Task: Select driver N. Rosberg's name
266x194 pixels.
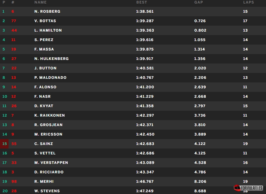Action: (x=47, y=11)
